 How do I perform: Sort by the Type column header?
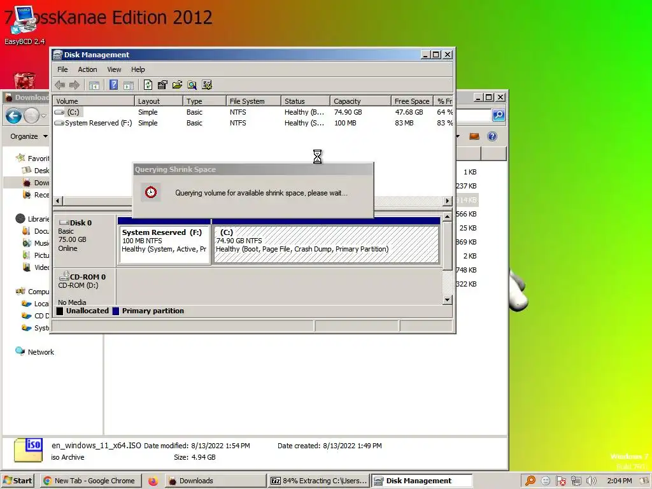click(x=205, y=101)
